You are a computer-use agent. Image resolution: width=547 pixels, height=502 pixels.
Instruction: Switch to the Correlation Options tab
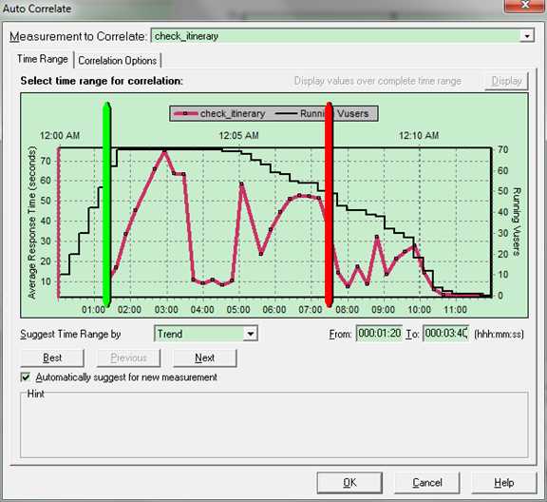[x=118, y=61]
